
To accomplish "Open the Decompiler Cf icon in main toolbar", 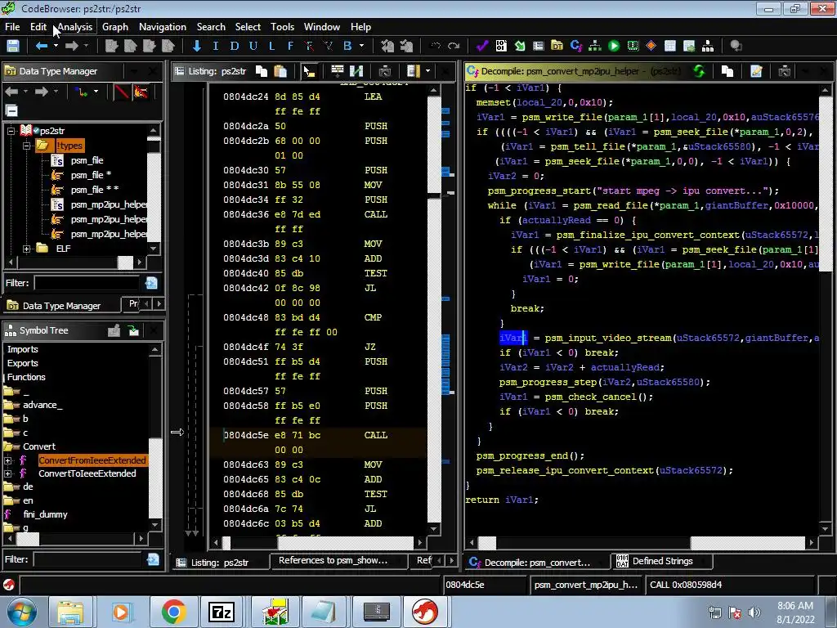I will [576, 46].
